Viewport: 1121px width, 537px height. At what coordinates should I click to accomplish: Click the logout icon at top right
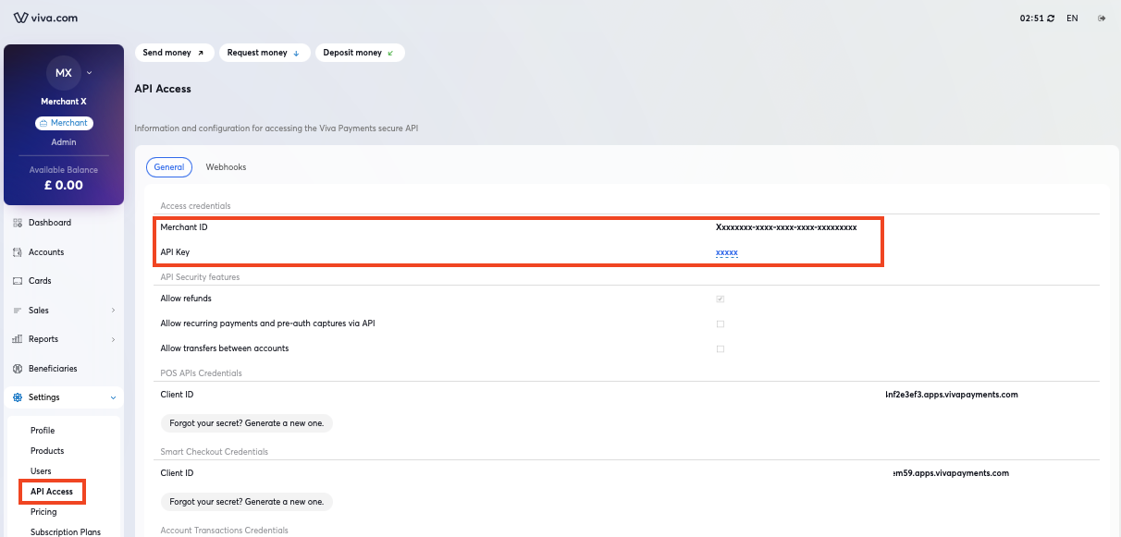[1101, 17]
